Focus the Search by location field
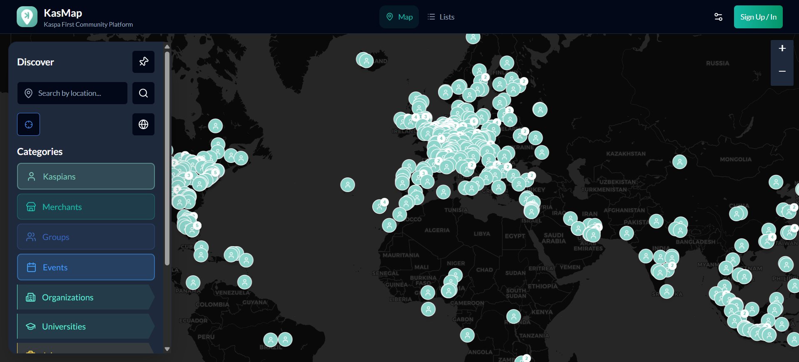The height and width of the screenshot is (362, 799). [x=72, y=93]
